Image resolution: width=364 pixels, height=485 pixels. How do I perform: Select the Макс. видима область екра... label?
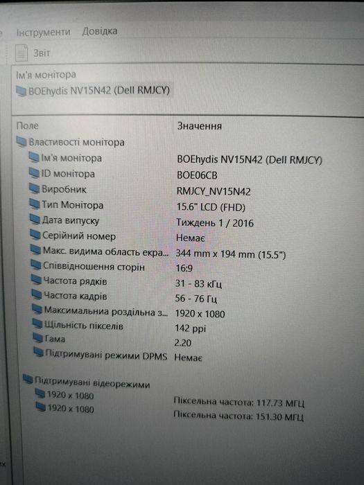[106, 252]
